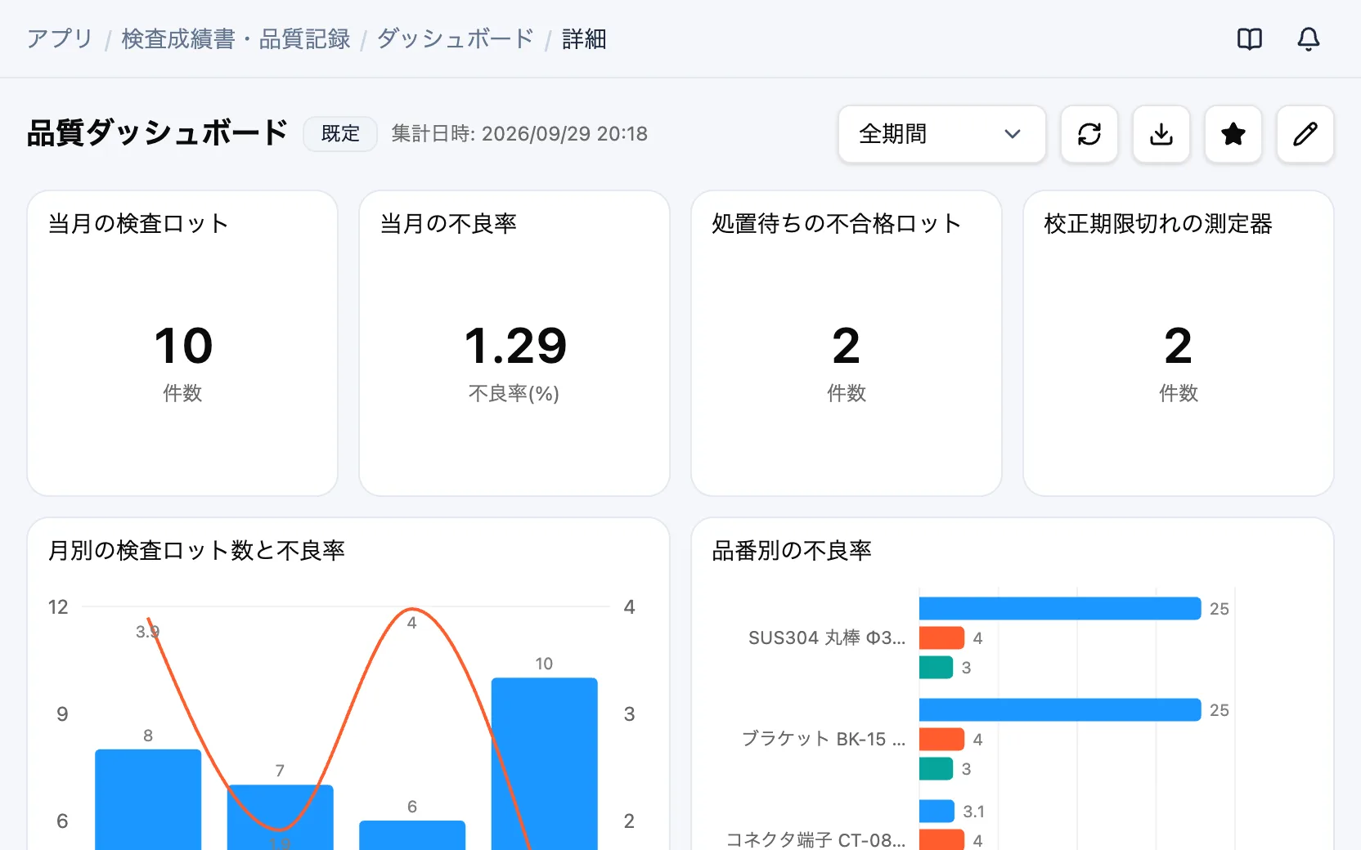Viewport: 1361px width, 850px height.
Task: Open the 当月の検査ロット card
Action: [182, 343]
